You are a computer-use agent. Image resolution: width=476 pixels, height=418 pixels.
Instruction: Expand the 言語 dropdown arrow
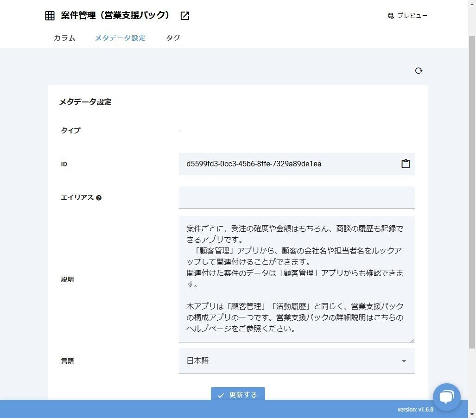(x=404, y=361)
